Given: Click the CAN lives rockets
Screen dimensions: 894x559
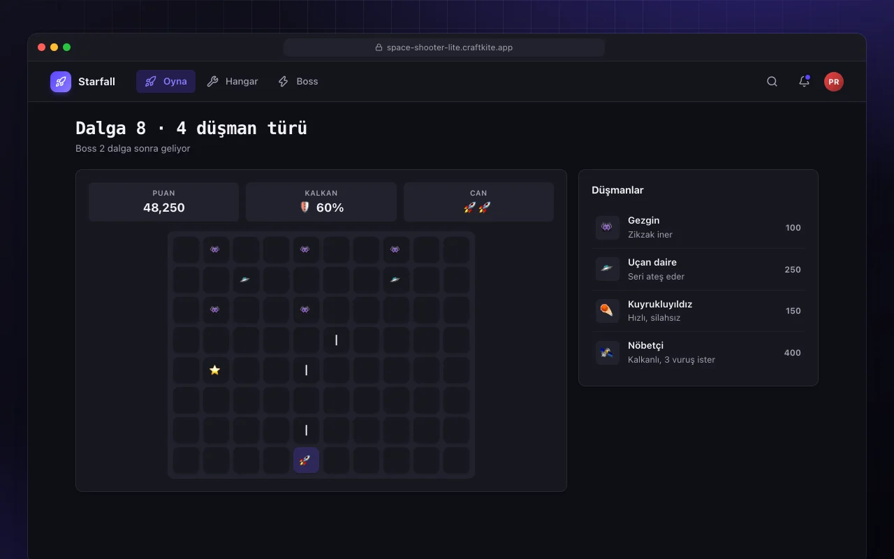Looking at the screenshot, I should (478, 208).
